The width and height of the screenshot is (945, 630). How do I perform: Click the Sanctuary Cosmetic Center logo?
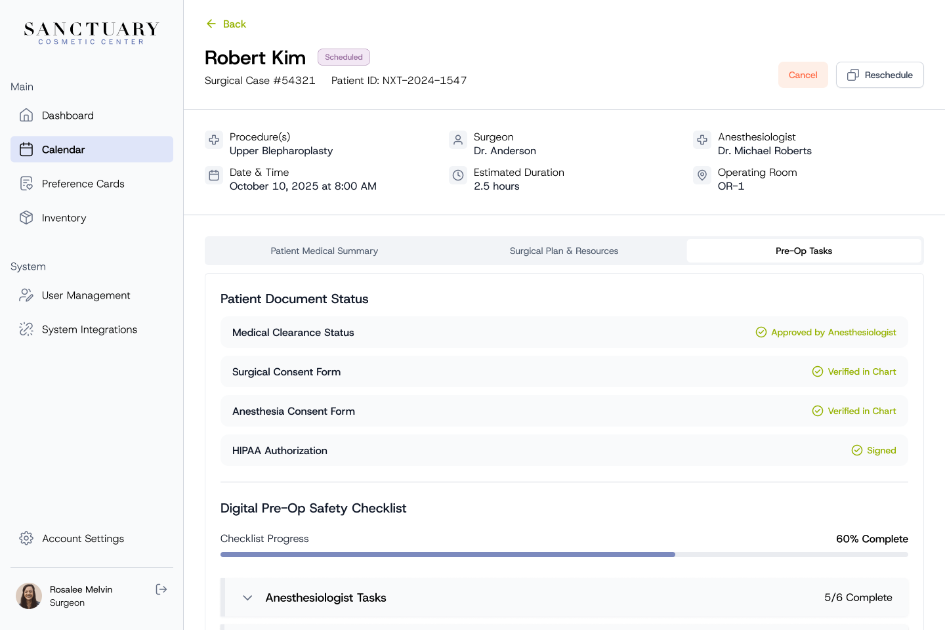click(x=92, y=33)
